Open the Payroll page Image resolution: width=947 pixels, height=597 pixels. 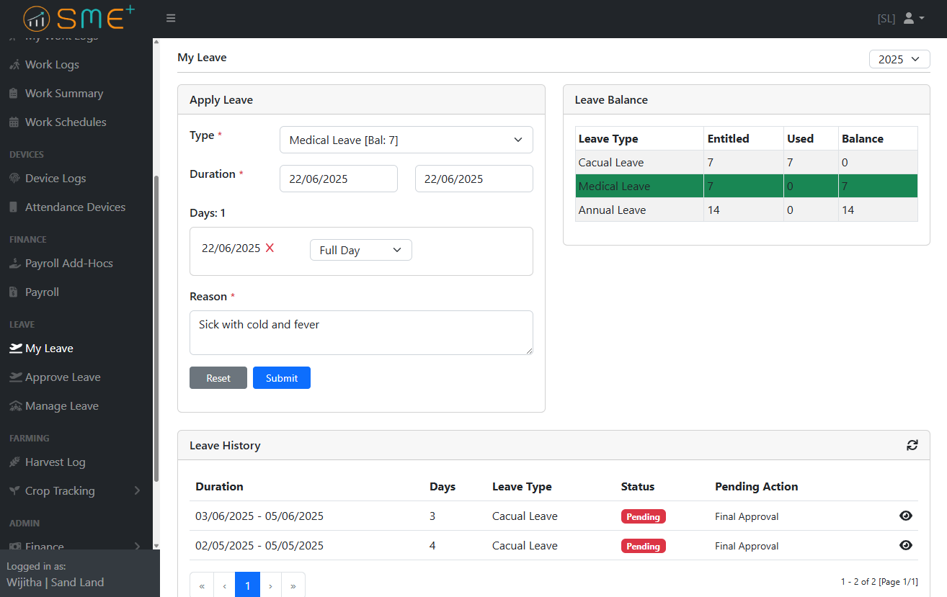[42, 292]
